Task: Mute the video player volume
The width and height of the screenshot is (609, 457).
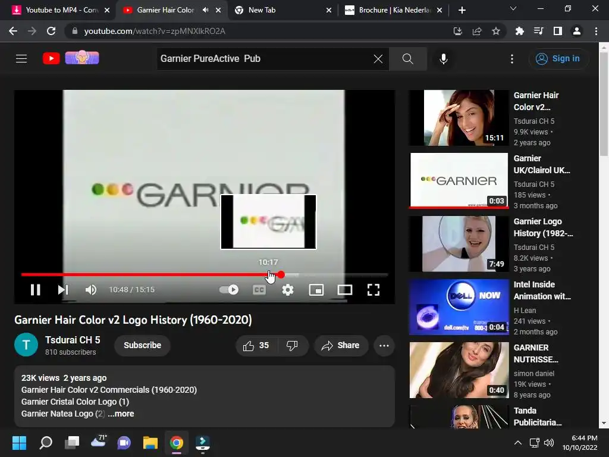Action: pyautogui.click(x=91, y=290)
